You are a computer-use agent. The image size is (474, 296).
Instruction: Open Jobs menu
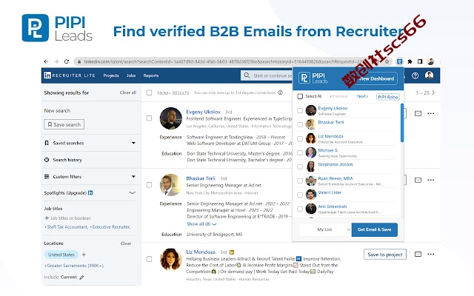point(131,75)
